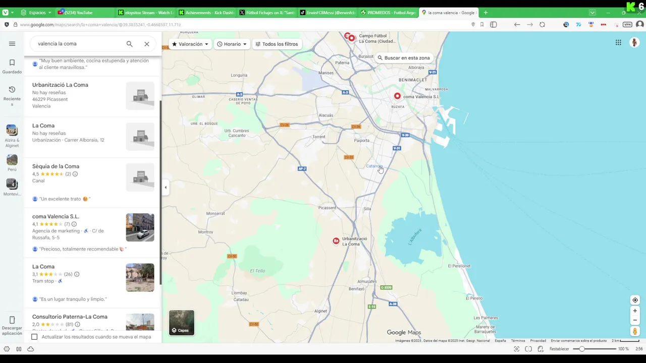Open Privacidad link in map footer

[x=538, y=341]
